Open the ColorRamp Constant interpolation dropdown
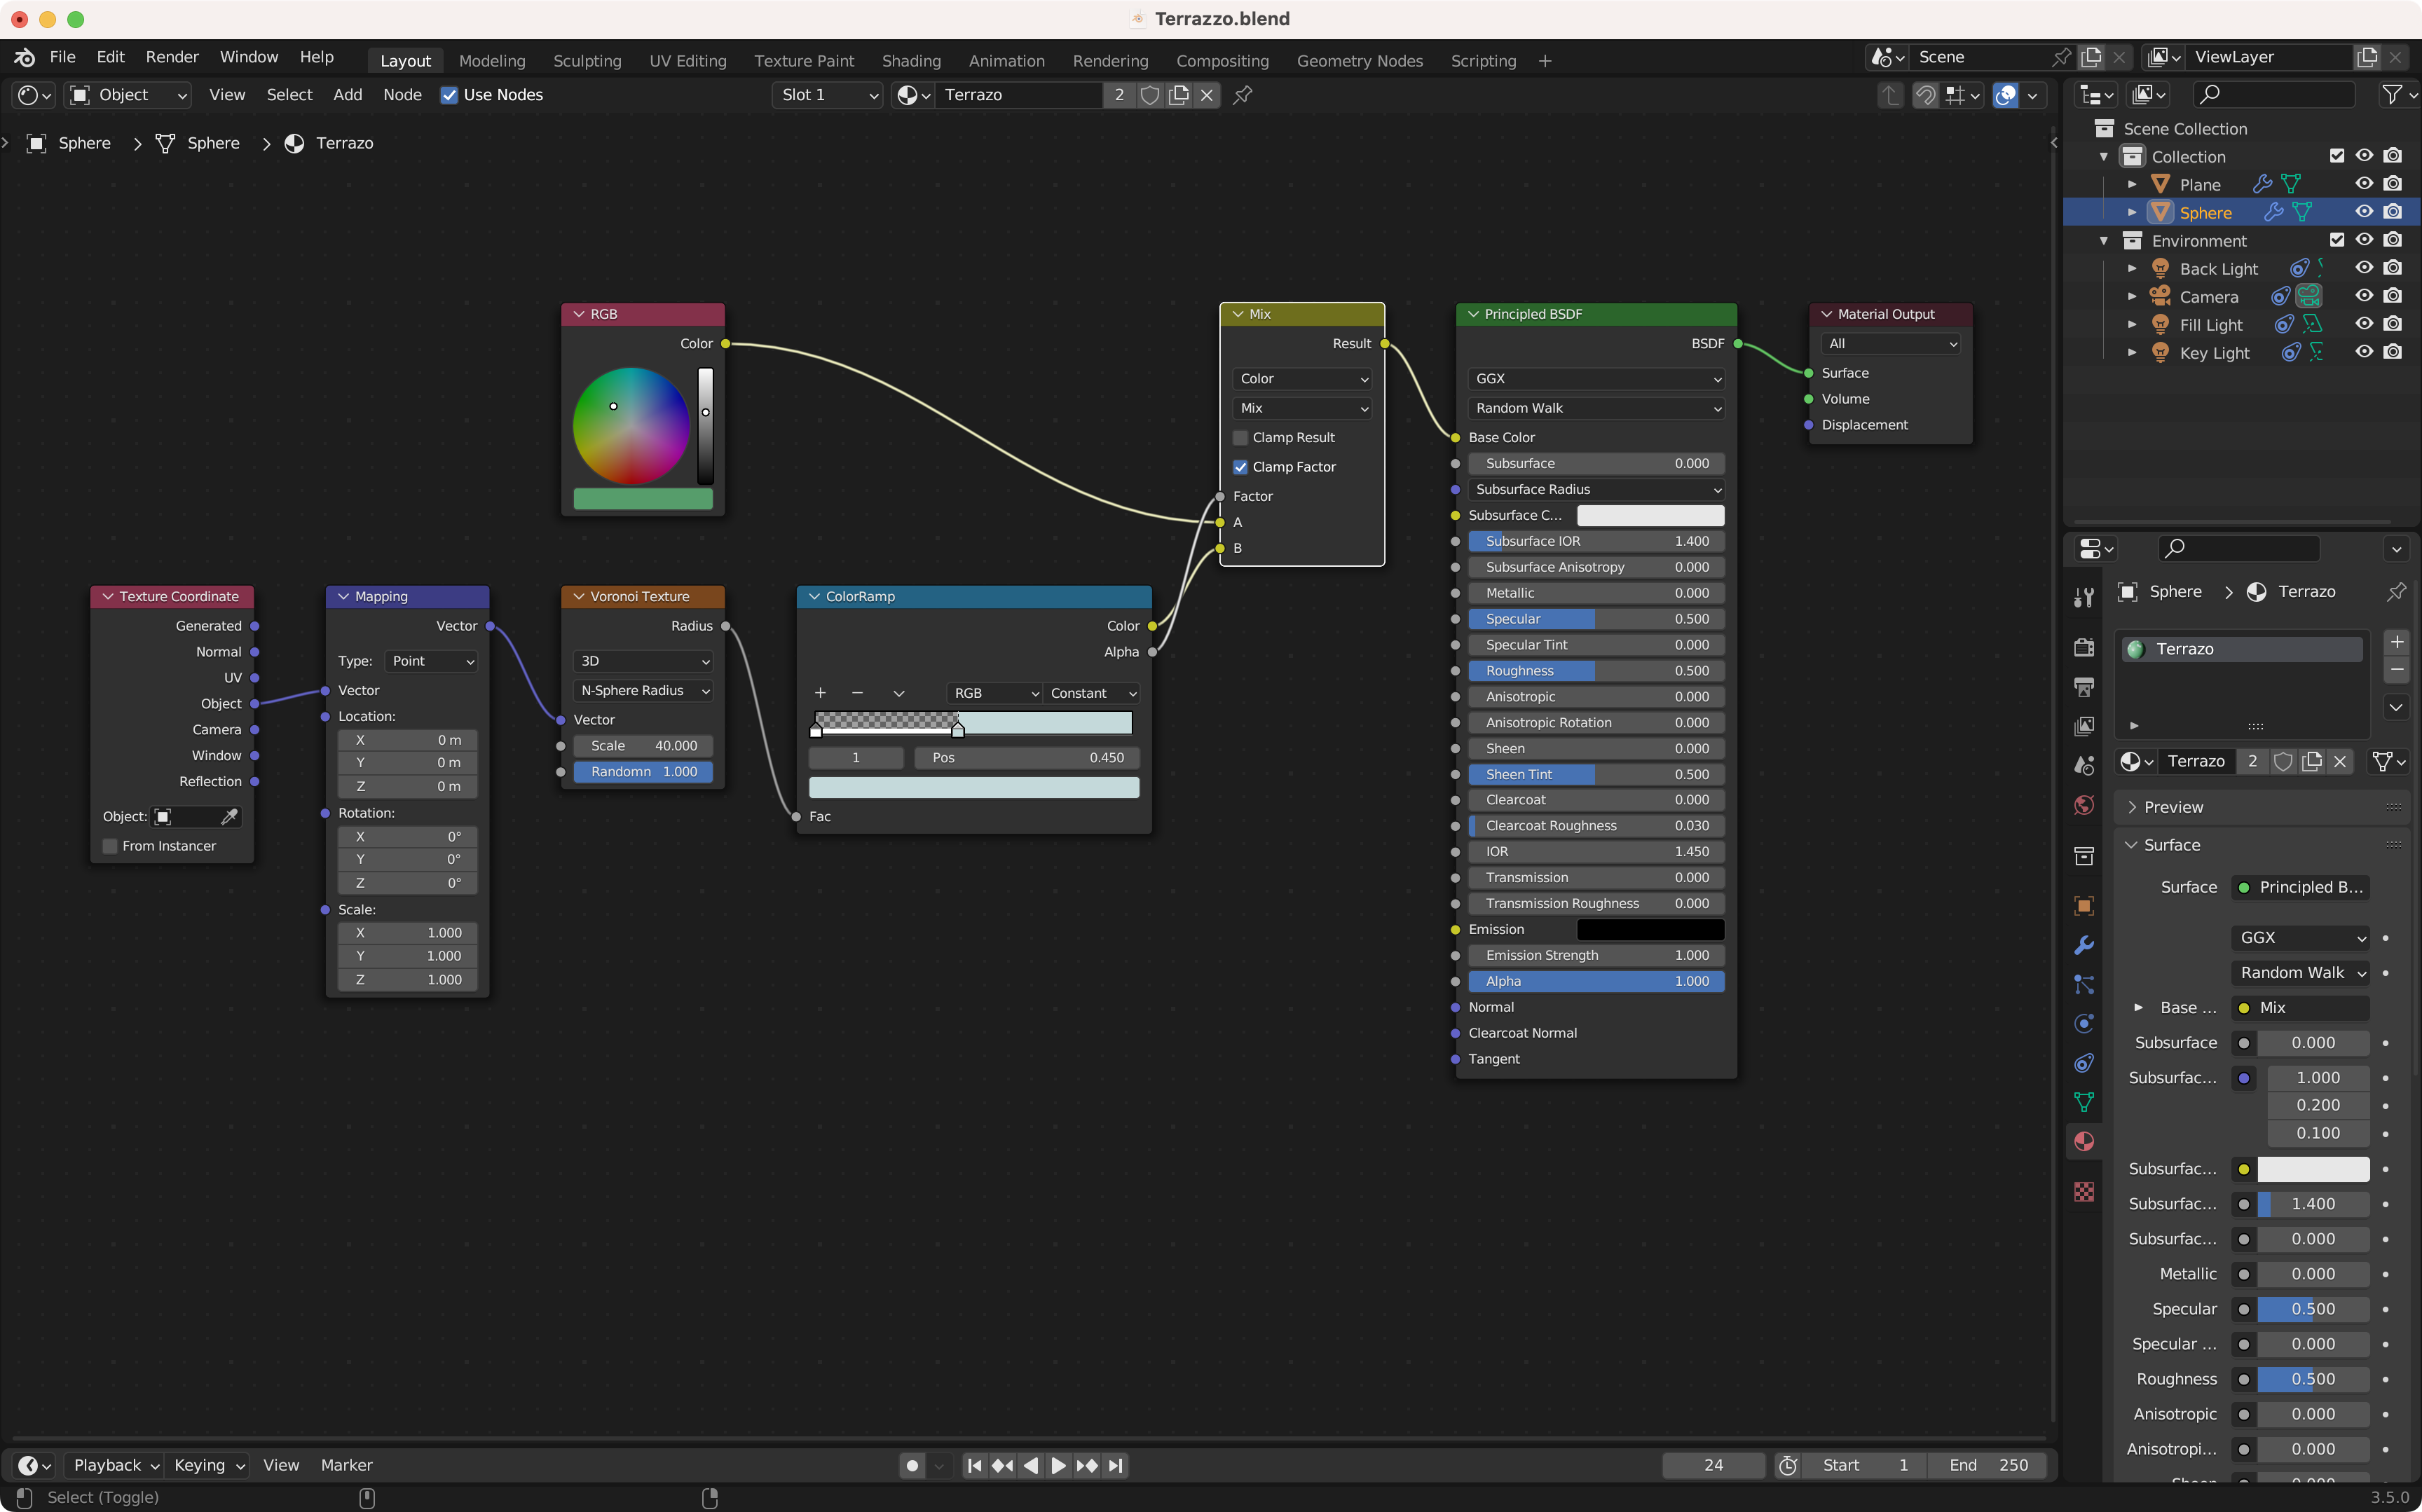This screenshot has height=1512, width=2422. (1092, 693)
